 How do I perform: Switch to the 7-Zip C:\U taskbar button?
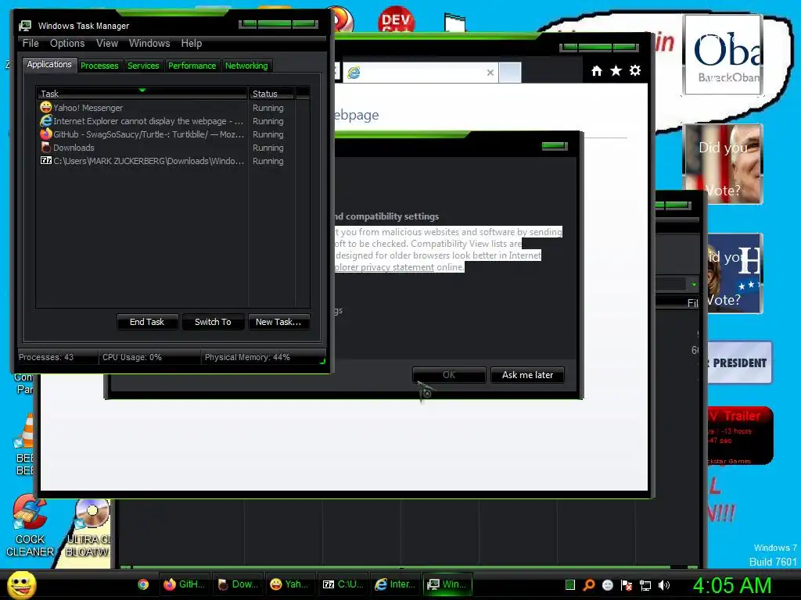pos(343,584)
